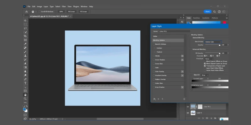This screenshot has height=125, width=251.
Task: Click the delete effect trash icon
Action: coord(184,99)
